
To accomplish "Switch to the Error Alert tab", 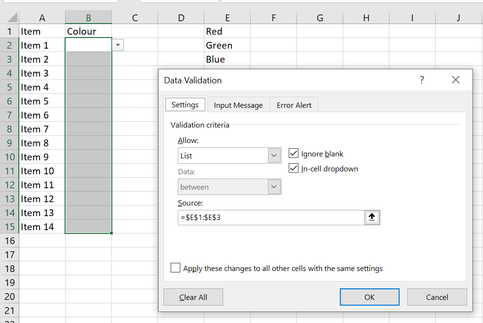I will (294, 105).
